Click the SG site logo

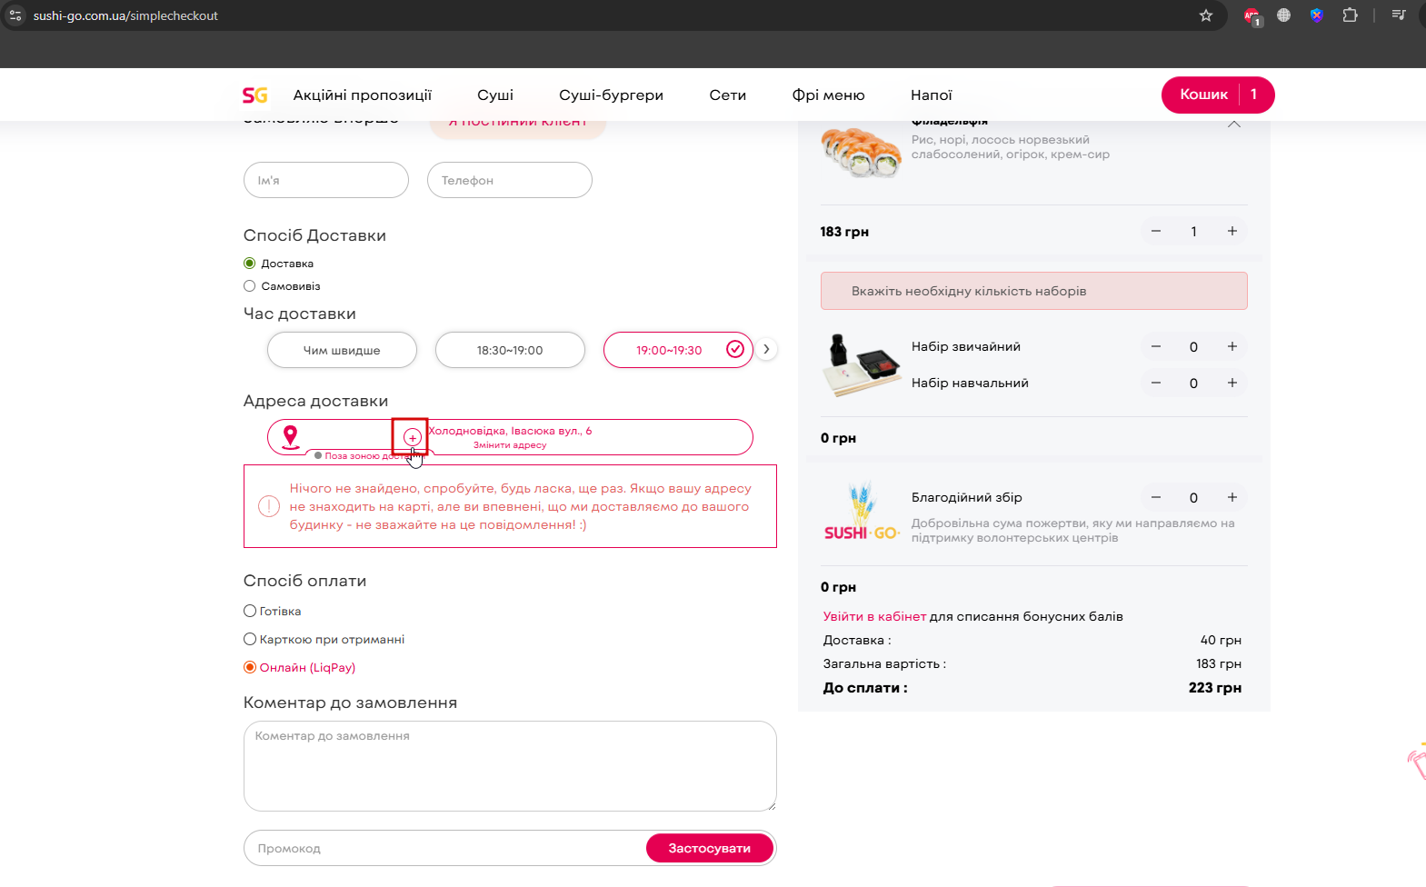pos(254,95)
